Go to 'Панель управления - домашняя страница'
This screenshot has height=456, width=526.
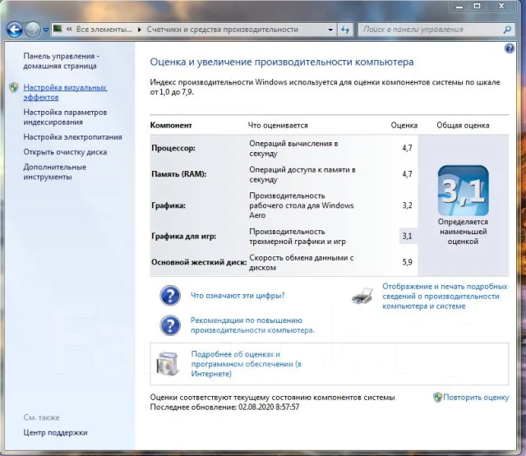pyautogui.click(x=62, y=61)
